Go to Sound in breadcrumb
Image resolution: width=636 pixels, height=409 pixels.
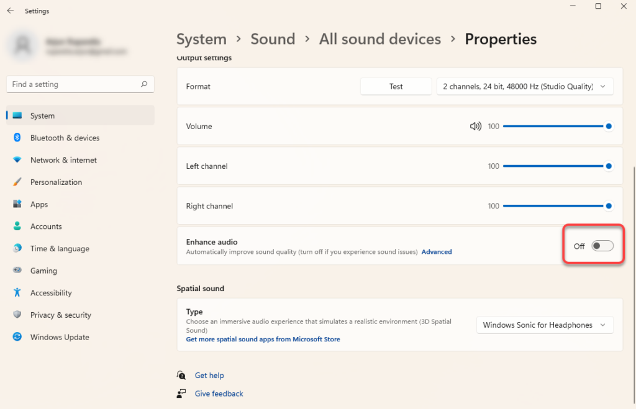click(273, 39)
